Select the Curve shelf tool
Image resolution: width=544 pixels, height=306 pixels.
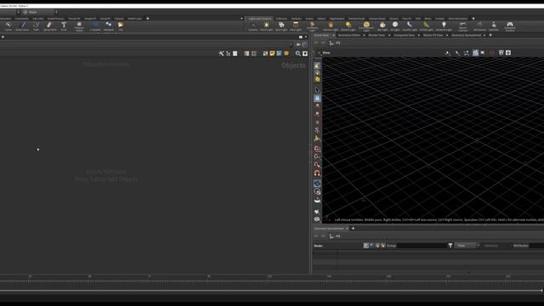[8, 26]
